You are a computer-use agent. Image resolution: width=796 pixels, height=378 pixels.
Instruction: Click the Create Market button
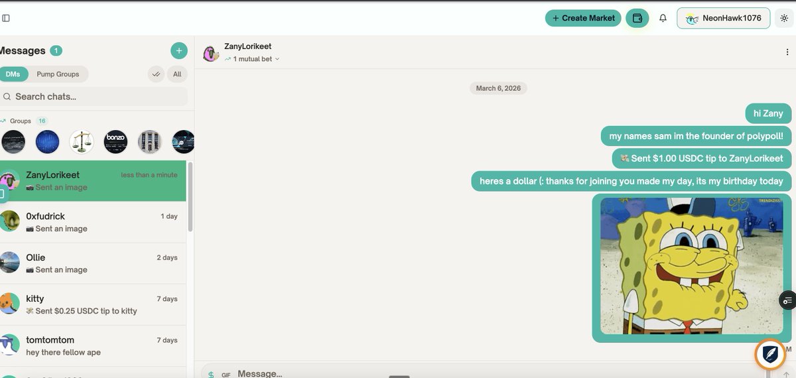pyautogui.click(x=583, y=18)
